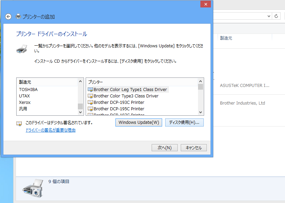This screenshot has height=203, width=285.
Task: Open the ドライバーの署名が重要な理由 link
Action: pos(50,130)
